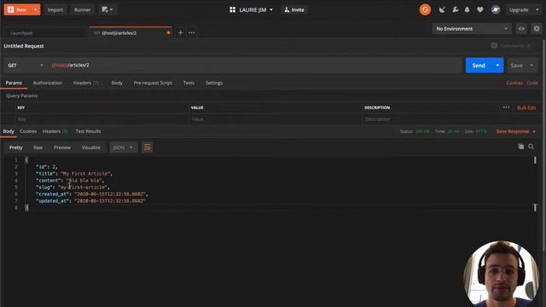Open the Runner
The image size is (546, 307).
(82, 9)
